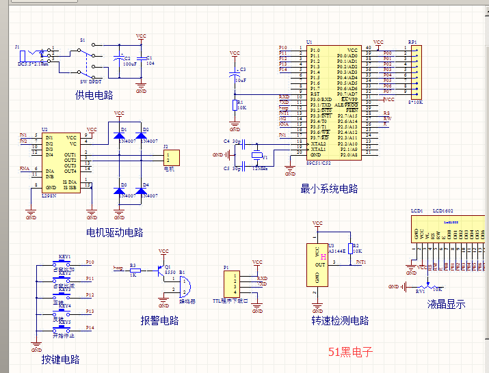Click the D1 1N4007 diode symbol

click(x=119, y=135)
